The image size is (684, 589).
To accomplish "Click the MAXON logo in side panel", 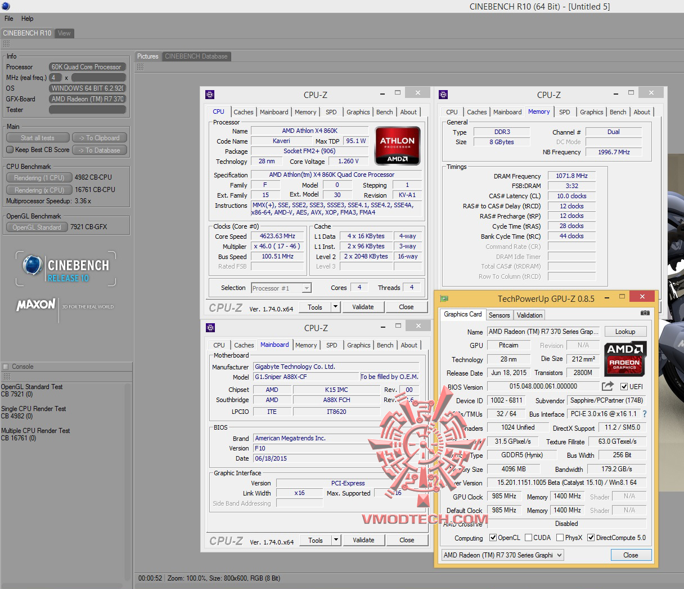I will point(36,305).
